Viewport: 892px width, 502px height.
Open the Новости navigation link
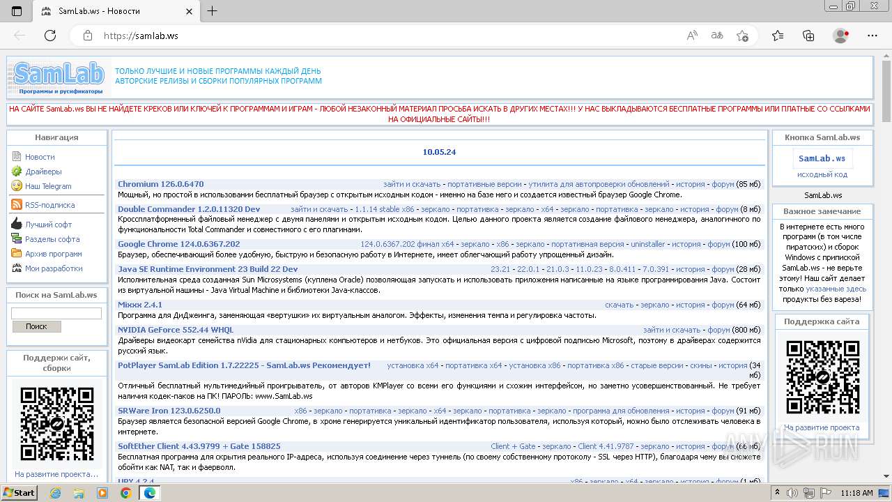coord(40,157)
